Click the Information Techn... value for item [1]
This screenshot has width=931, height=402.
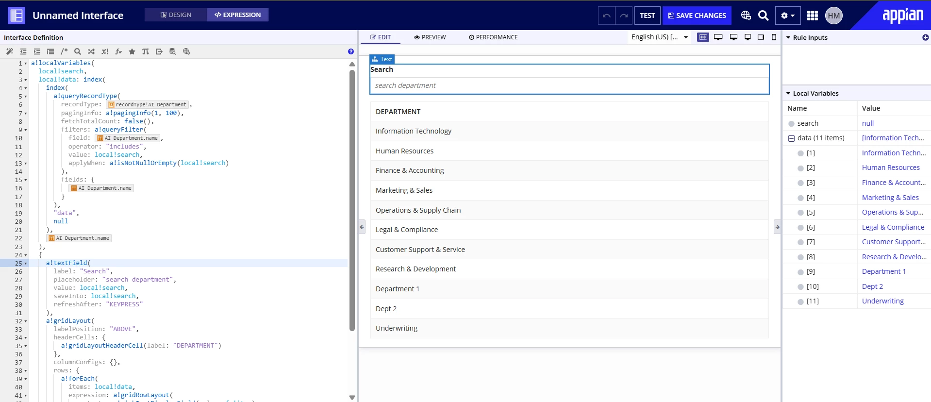[894, 153]
